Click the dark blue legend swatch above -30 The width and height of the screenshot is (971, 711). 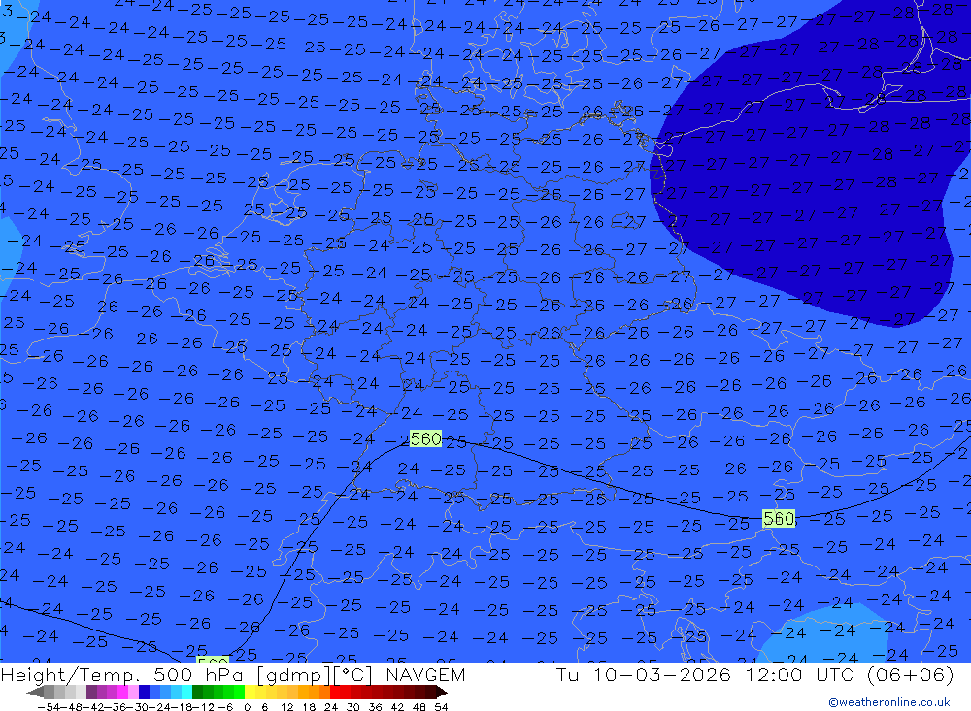point(145,692)
